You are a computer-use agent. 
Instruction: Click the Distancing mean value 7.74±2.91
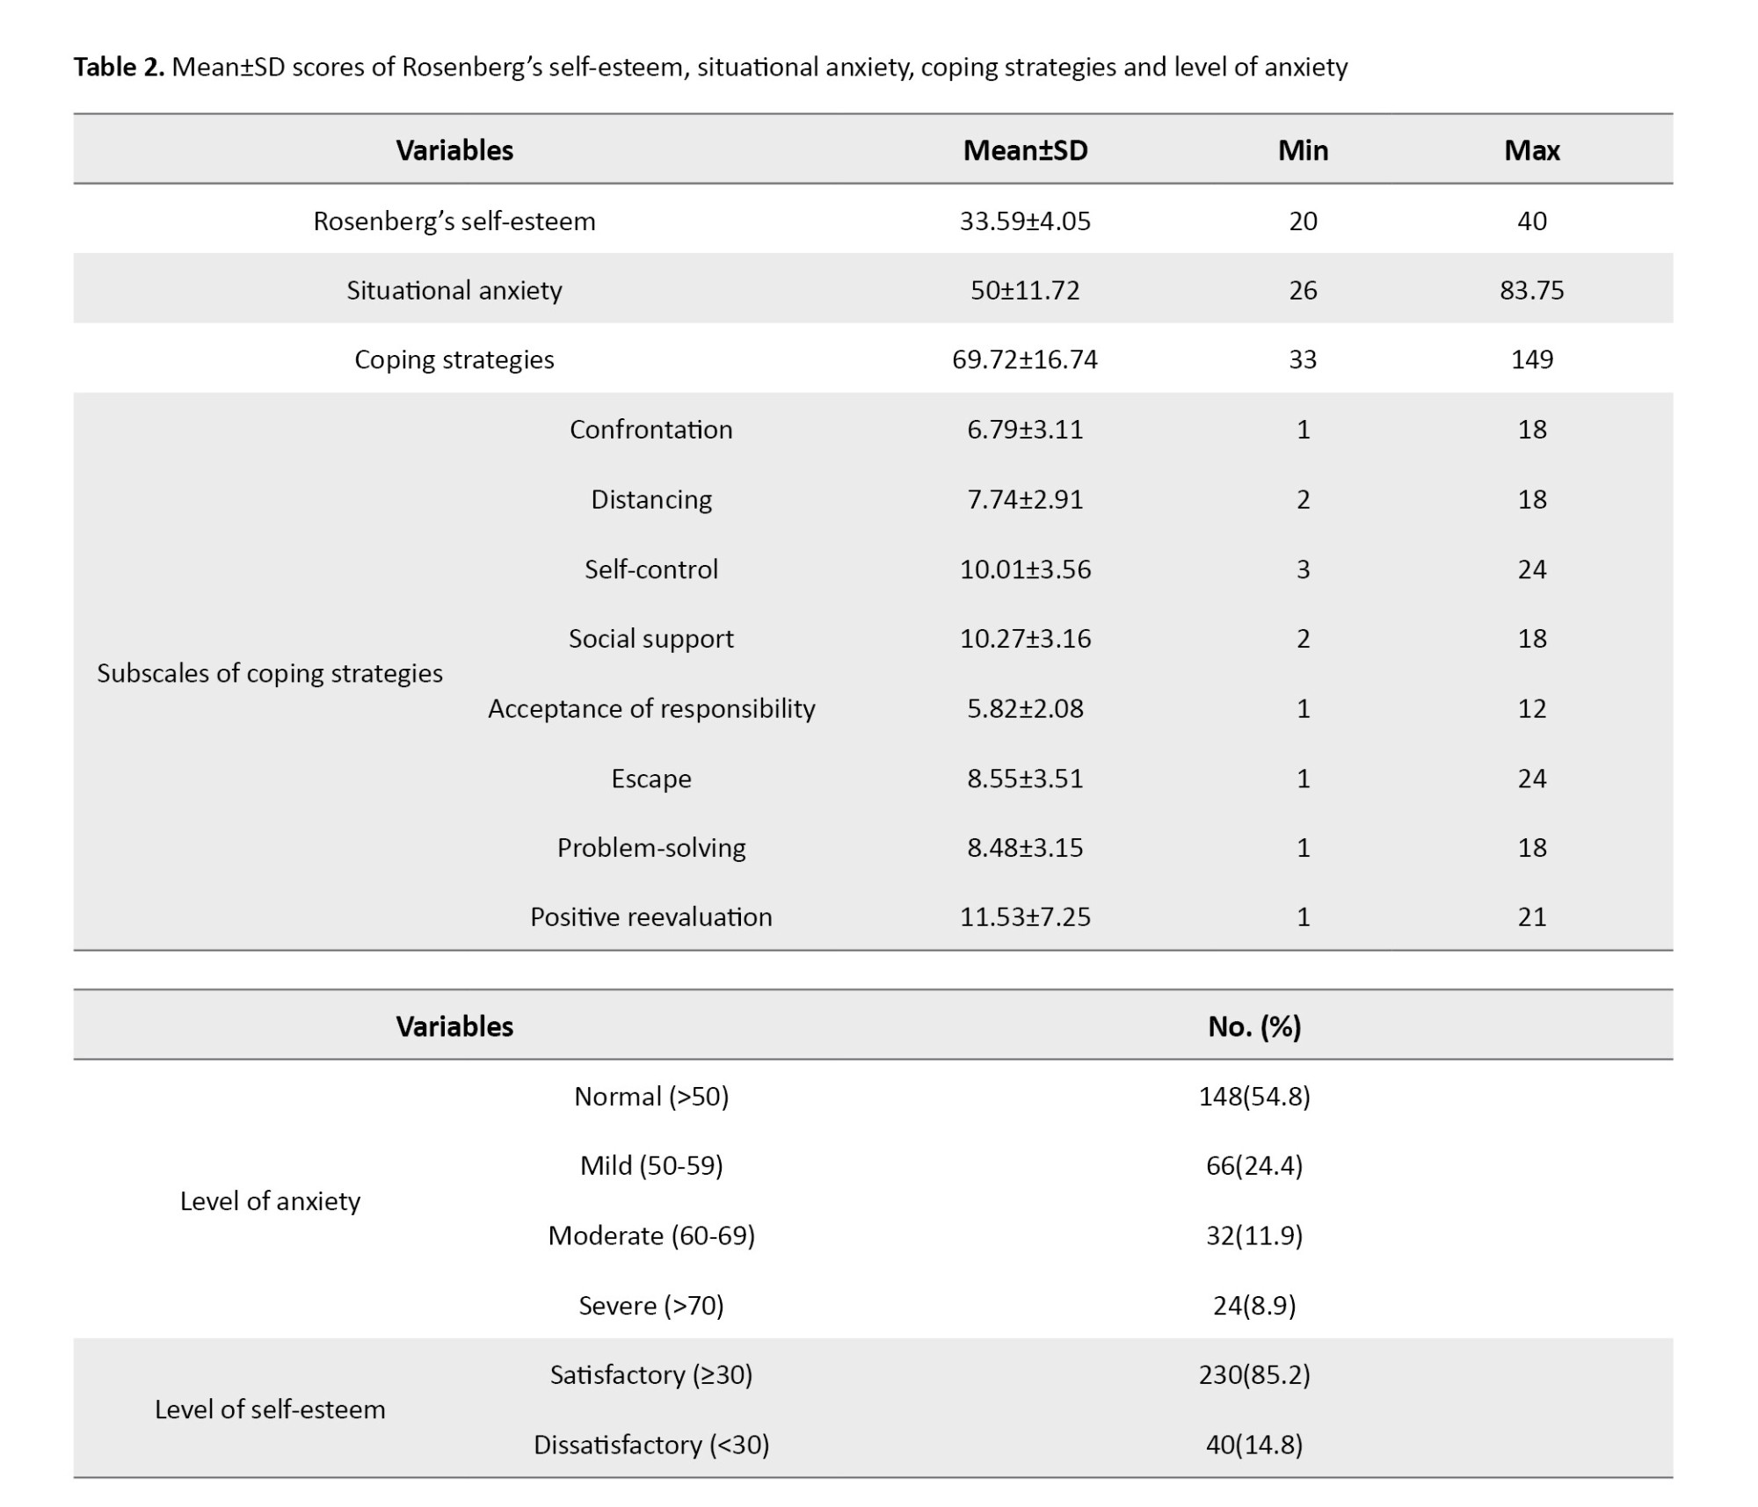[1025, 499]
